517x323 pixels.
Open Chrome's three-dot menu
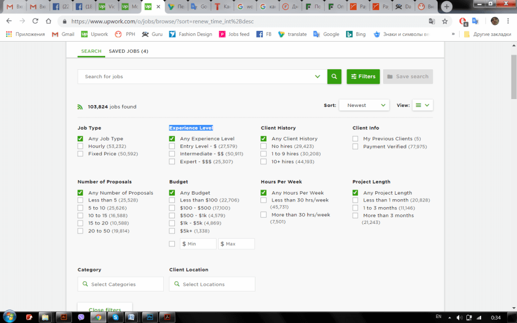pyautogui.click(x=508, y=21)
